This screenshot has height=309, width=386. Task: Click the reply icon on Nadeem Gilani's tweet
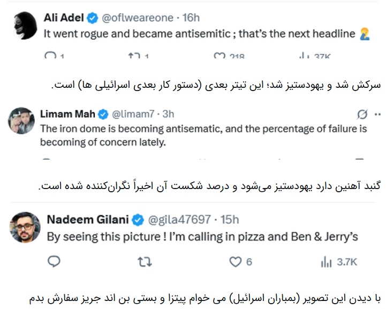54,261
